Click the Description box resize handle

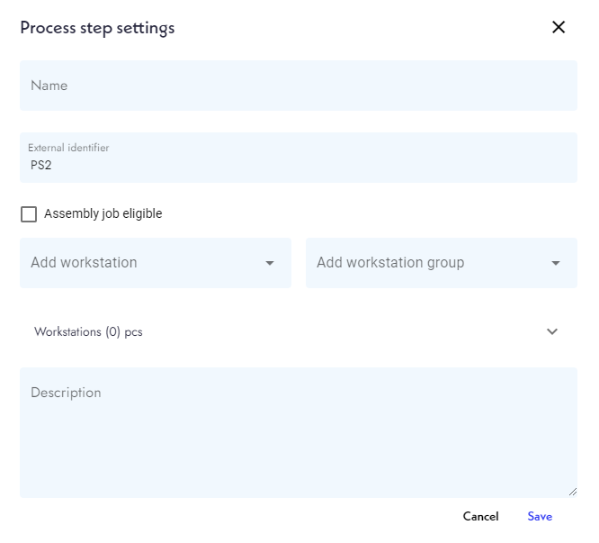[x=572, y=493]
